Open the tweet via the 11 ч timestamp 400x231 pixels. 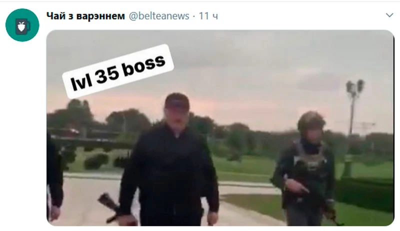click(208, 16)
